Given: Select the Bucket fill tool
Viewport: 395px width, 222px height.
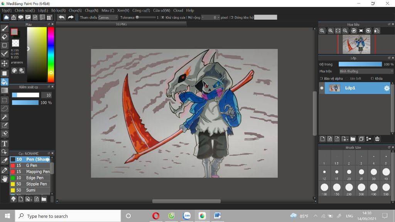Looking at the screenshot, I should point(5,82).
